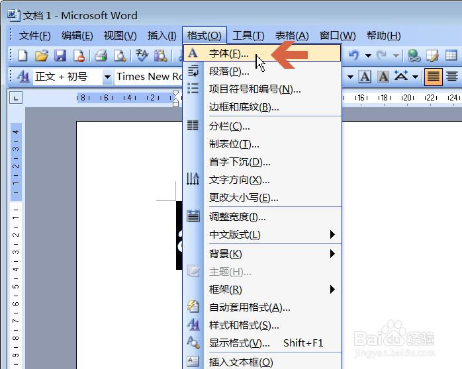Choose 插入文本框(O) entry
Image resolution: width=462 pixels, height=369 pixels.
click(x=262, y=362)
